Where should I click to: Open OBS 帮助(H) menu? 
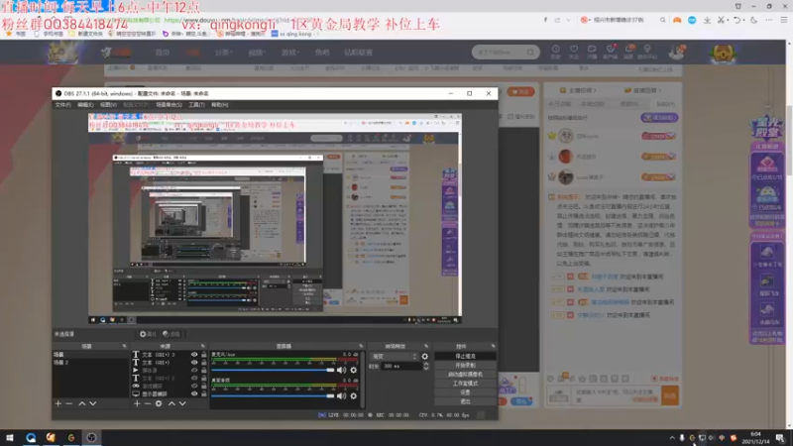pos(219,105)
